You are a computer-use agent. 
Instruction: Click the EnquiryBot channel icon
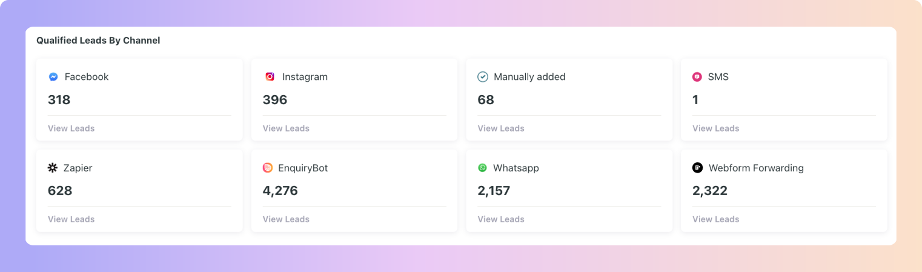pos(268,168)
